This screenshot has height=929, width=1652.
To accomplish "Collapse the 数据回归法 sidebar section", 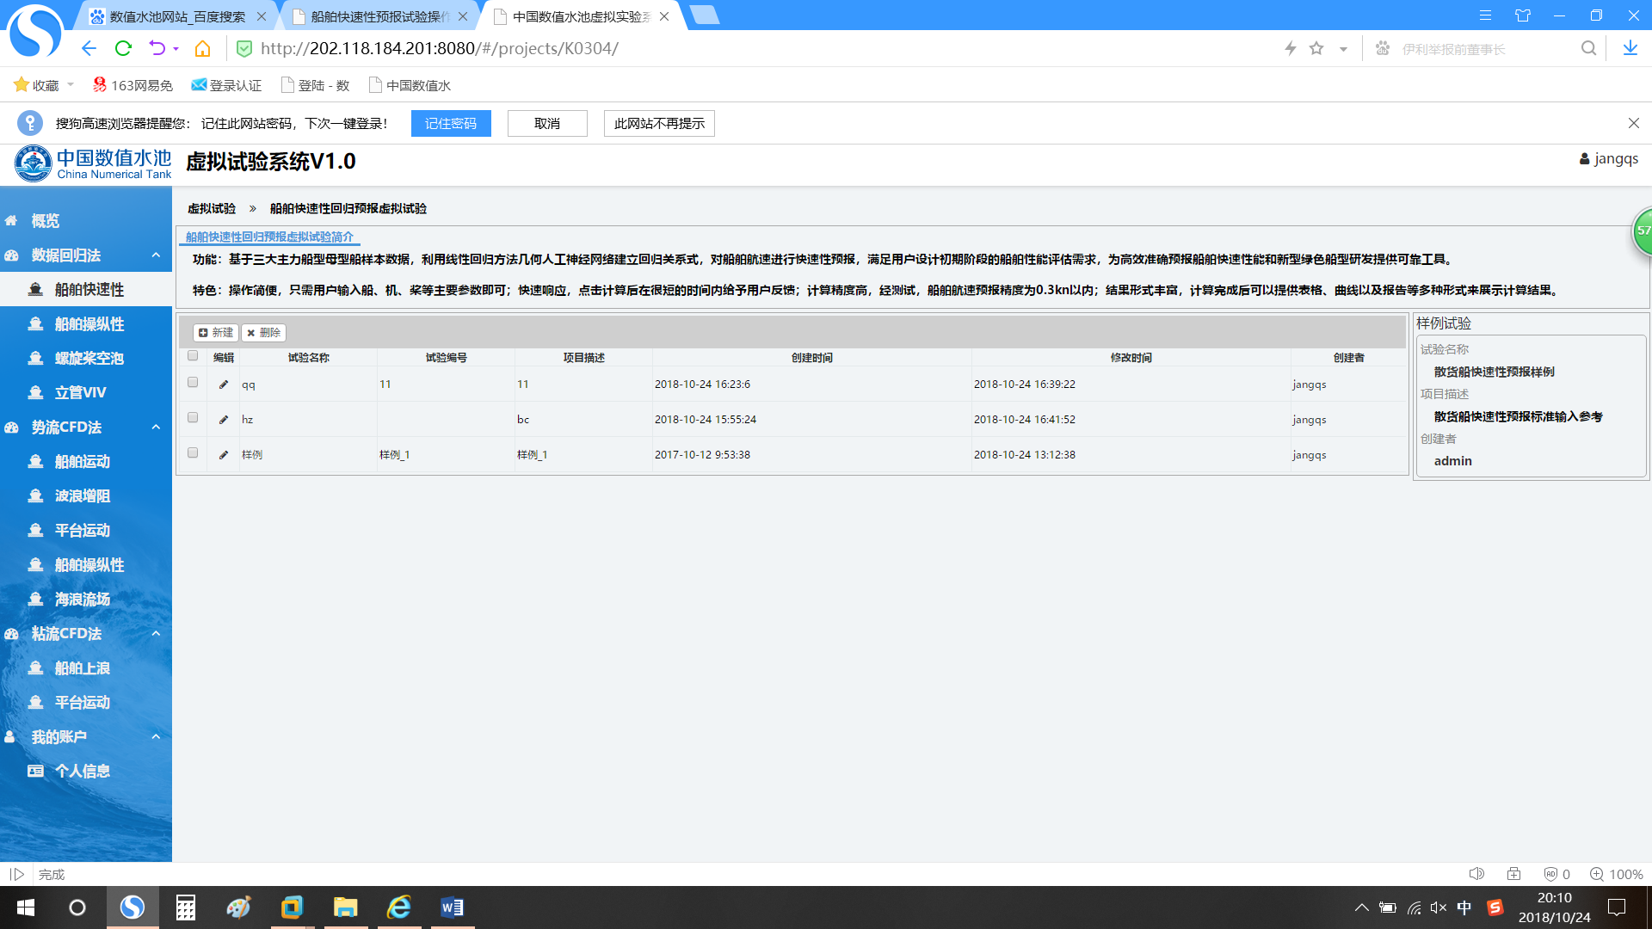I will (x=156, y=255).
